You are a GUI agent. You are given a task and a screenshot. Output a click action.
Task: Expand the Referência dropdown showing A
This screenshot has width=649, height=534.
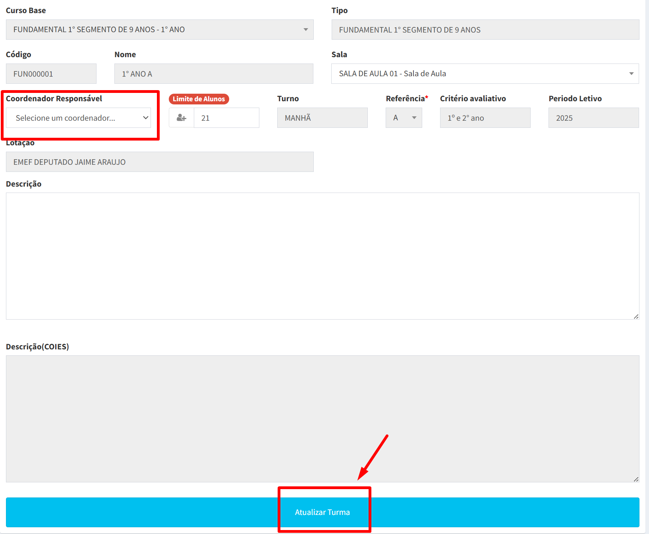(404, 118)
